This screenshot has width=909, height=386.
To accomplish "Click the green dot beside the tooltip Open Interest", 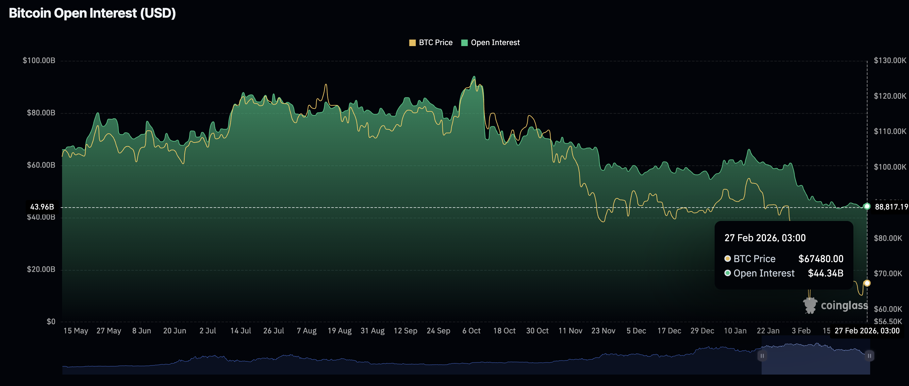I will pyautogui.click(x=727, y=273).
